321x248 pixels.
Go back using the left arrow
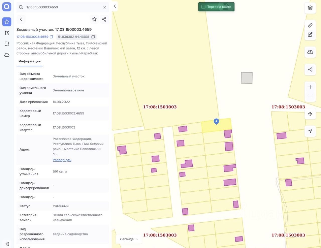pyautogui.click(x=21, y=19)
